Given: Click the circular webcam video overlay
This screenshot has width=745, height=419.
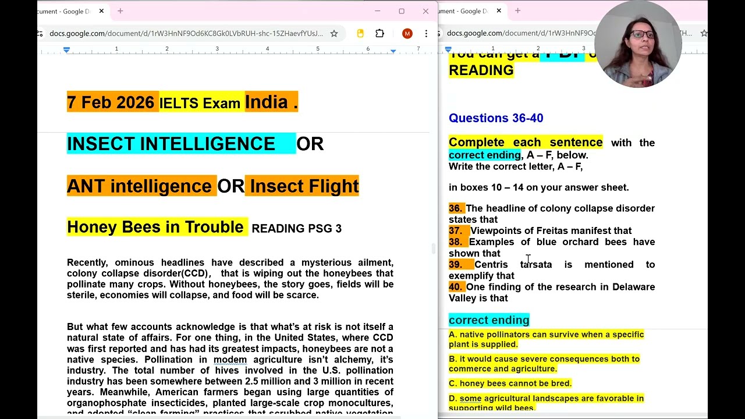Looking at the screenshot, I should click(x=638, y=45).
